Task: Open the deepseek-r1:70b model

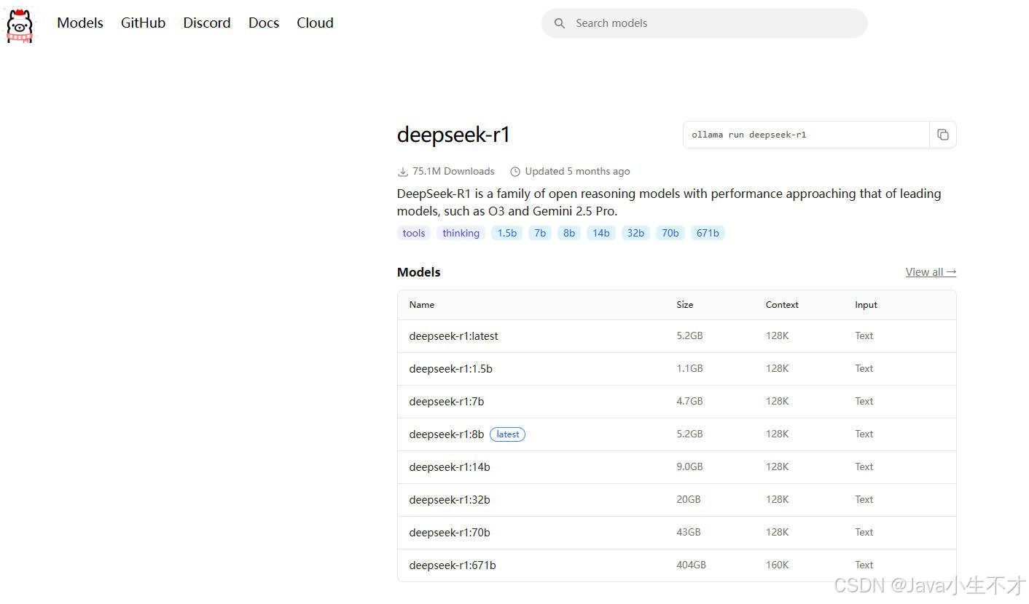Action: (450, 533)
